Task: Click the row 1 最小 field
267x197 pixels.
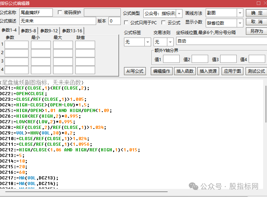Action: coord(41,45)
